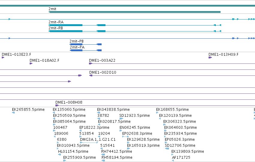Select the RH58194.5prime EST marker
This screenshot has width=255, height=162.
(x=103, y=161)
